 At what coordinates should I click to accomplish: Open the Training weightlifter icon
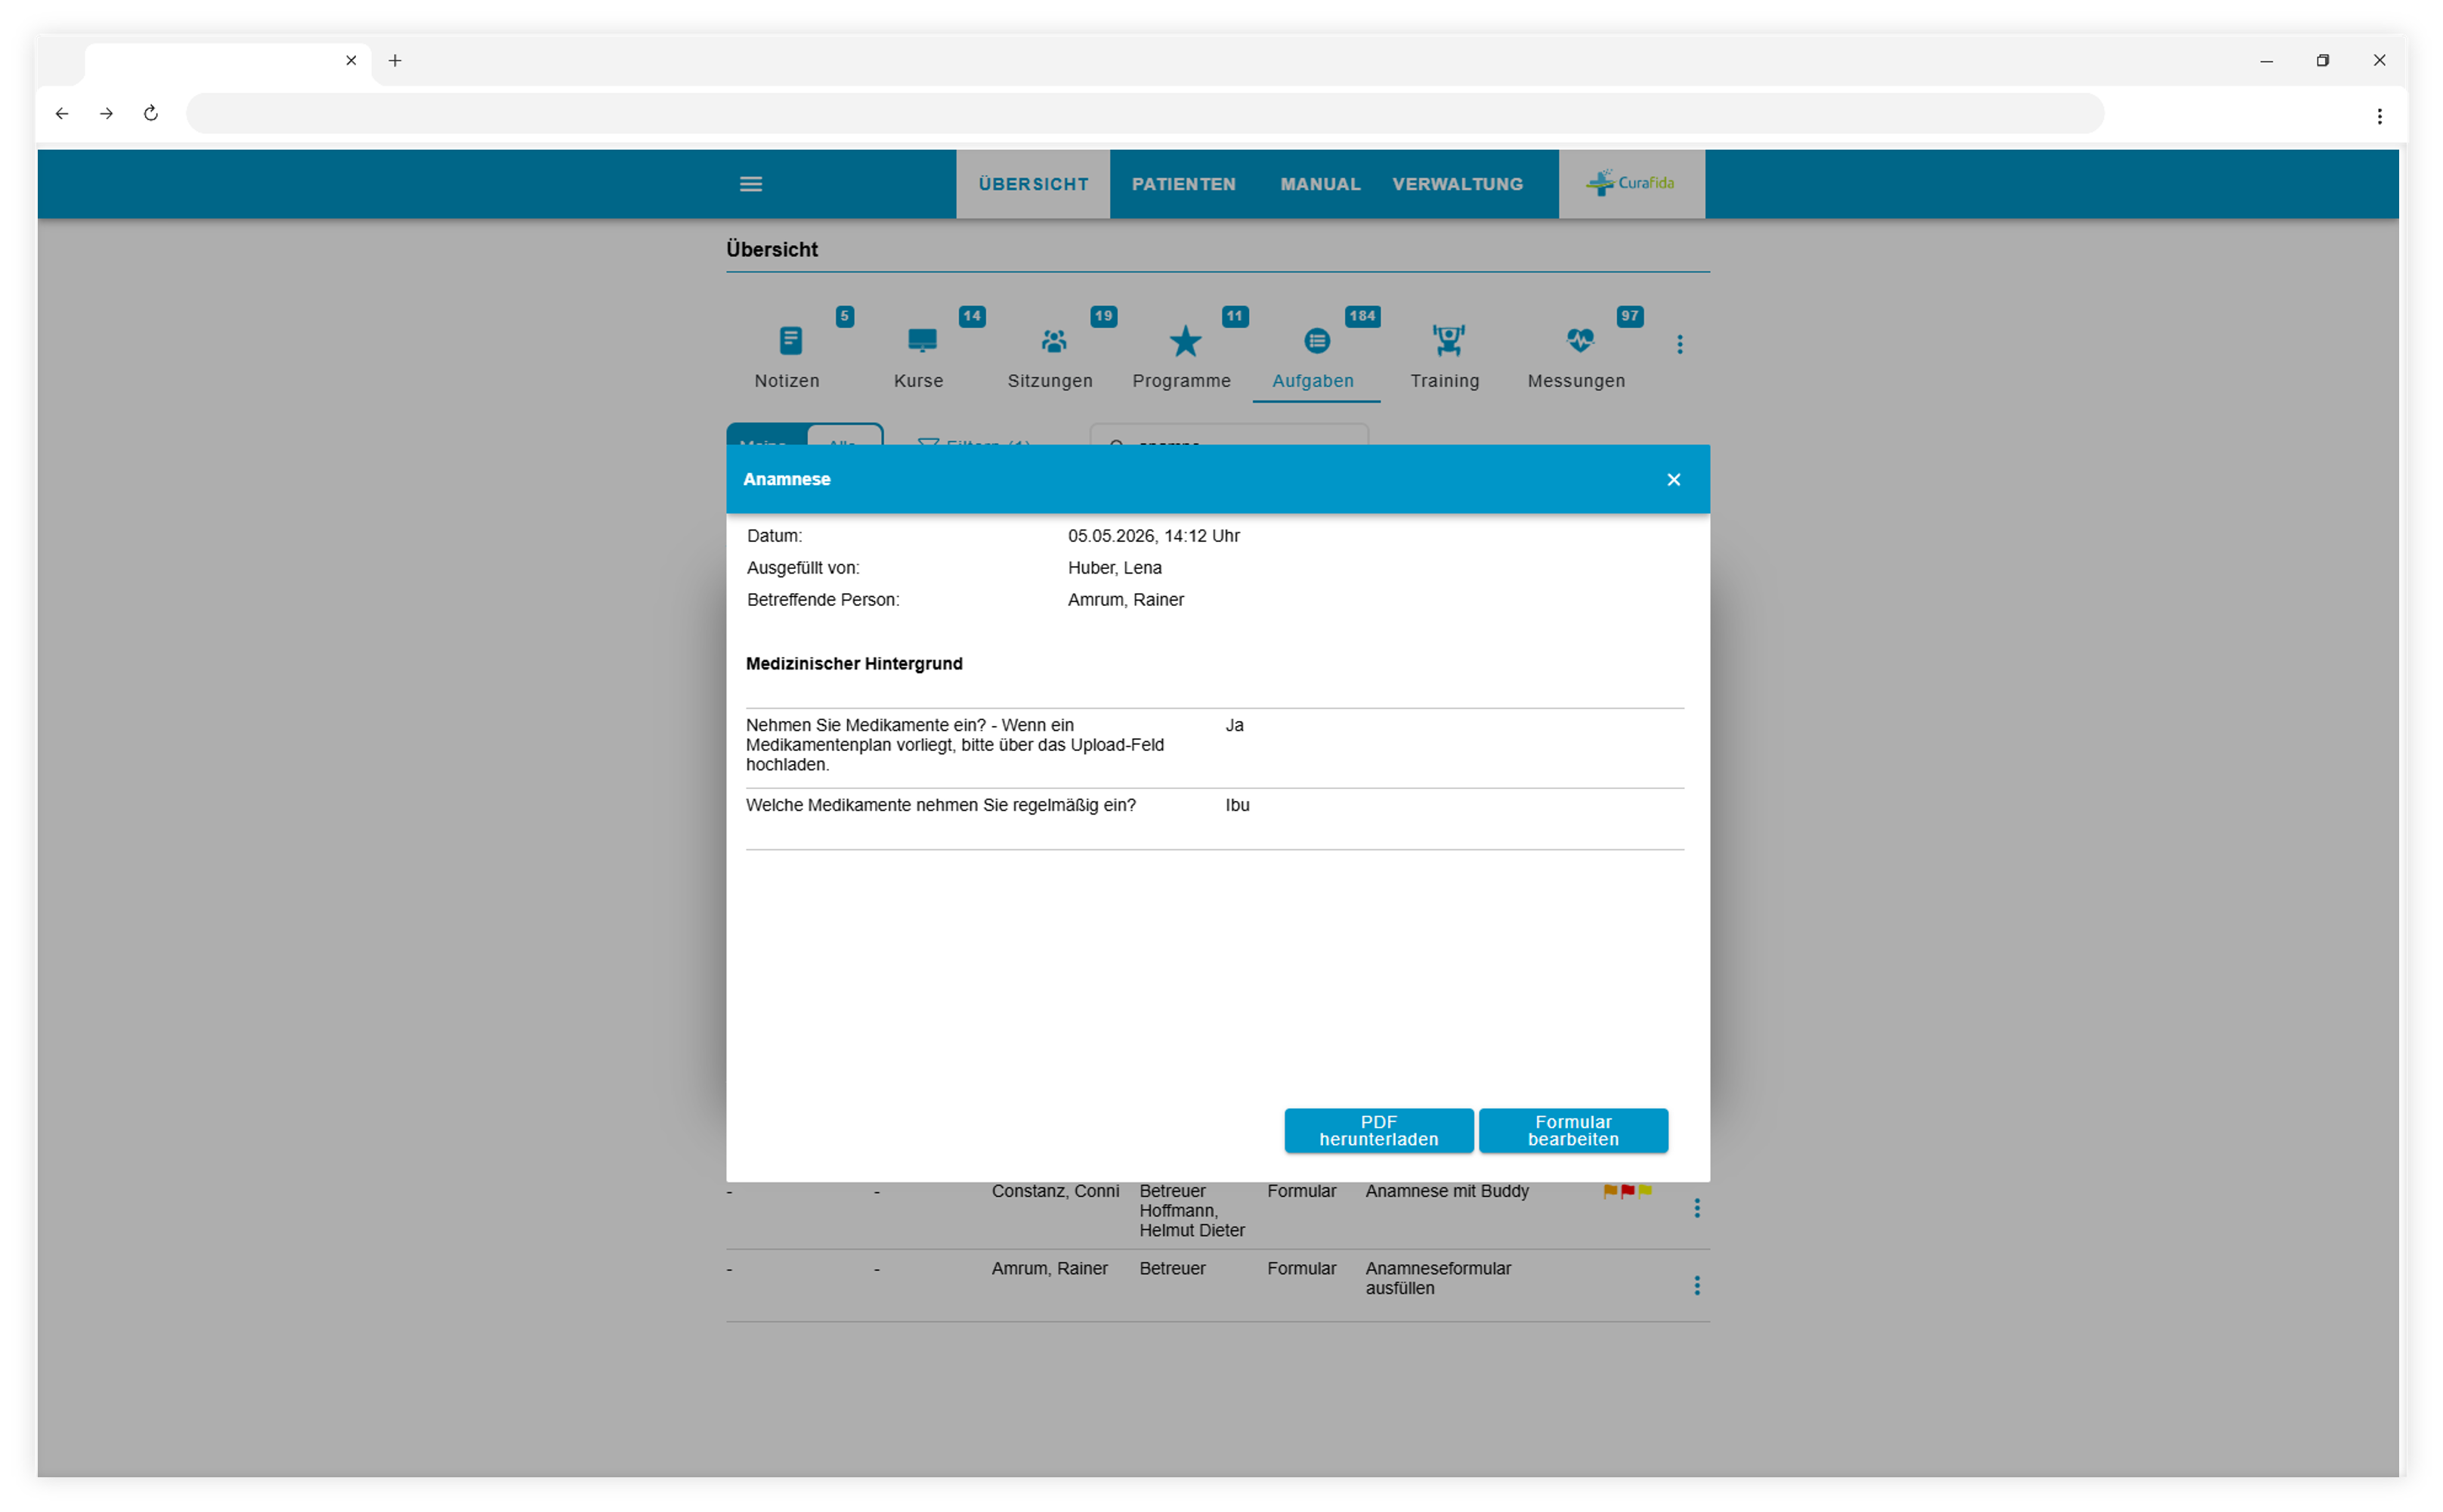coord(1448,341)
